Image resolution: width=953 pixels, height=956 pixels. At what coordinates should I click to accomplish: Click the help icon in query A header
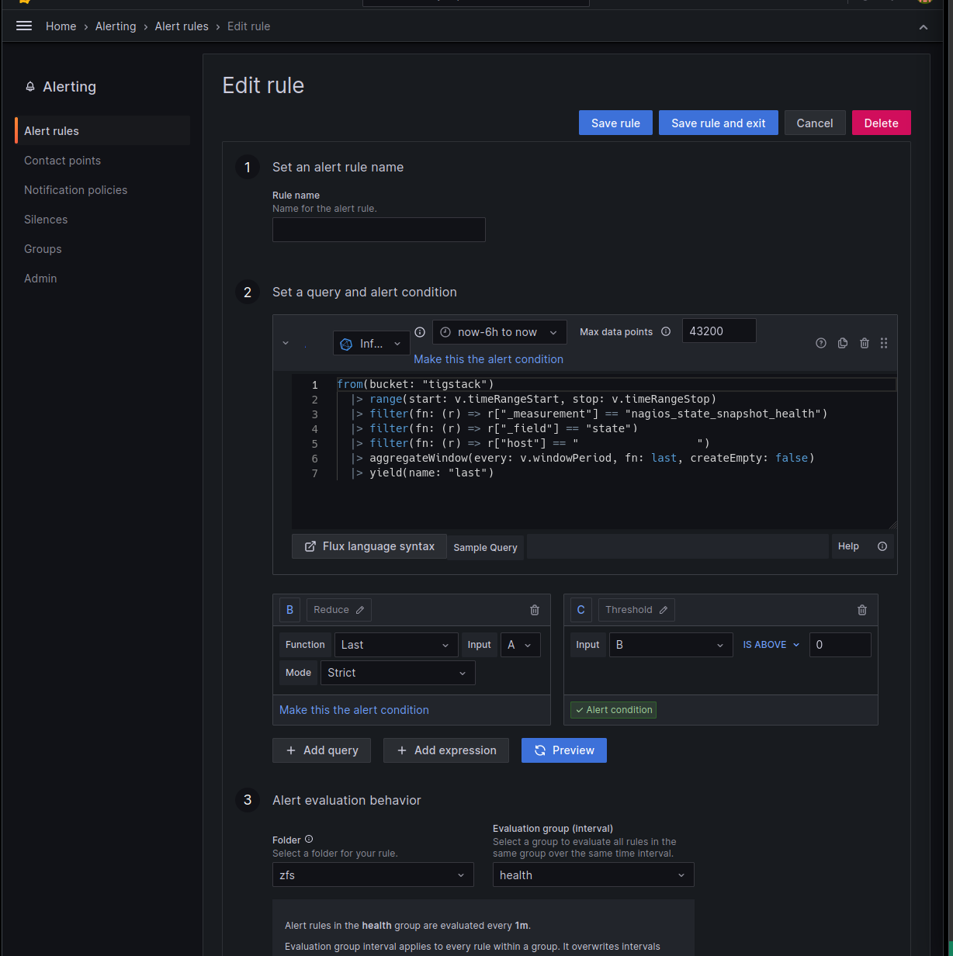pyautogui.click(x=821, y=343)
